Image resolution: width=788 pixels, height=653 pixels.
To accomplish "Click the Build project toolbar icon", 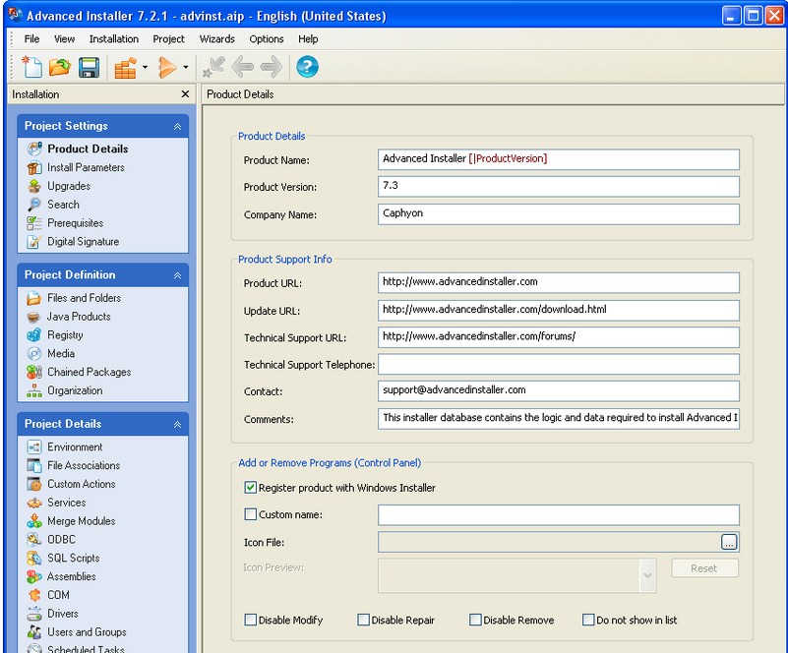I will [124, 67].
